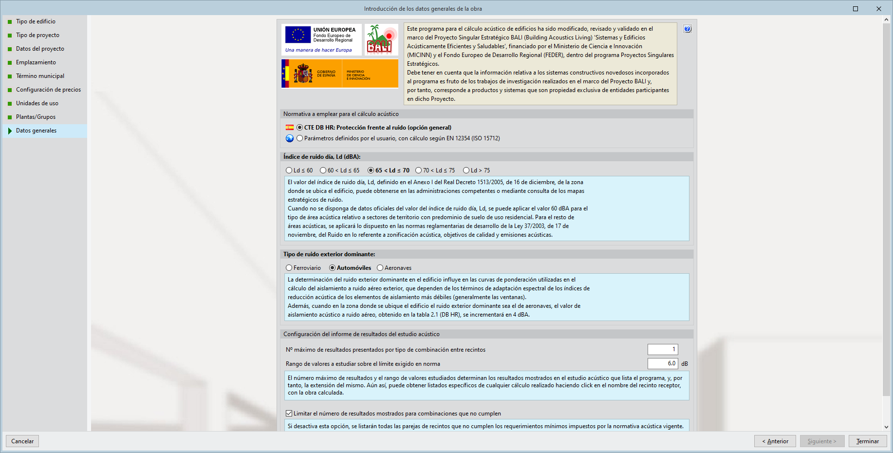Image resolution: width=893 pixels, height=453 pixels.
Task: Click the 'Rango de valores a estudiar' label
Action: 363,364
